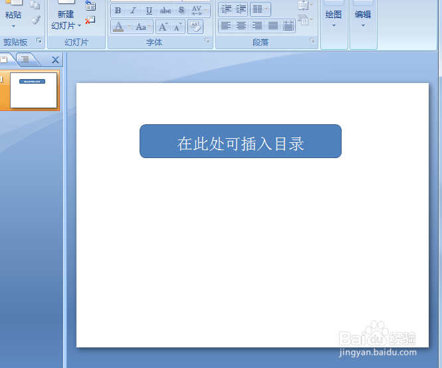Viewport: 442px width, 368px height.
Task: Reset slide layout icon
Action: 90,5
